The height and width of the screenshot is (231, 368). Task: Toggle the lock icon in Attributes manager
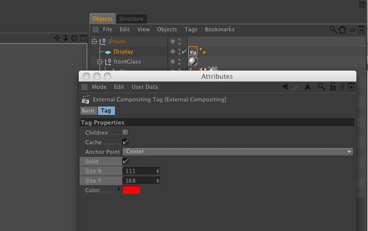(x=333, y=86)
